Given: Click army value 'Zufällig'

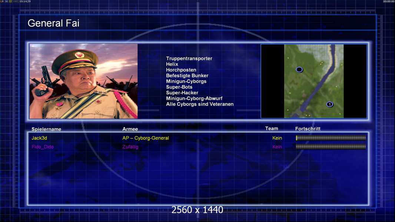Looking at the screenshot, I should (130, 147).
